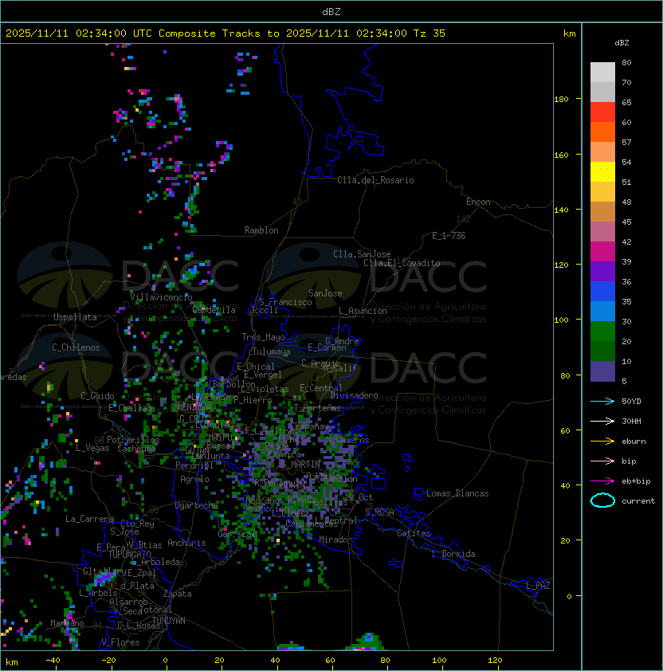Image resolution: width=663 pixels, height=671 pixels.
Task: Click the 'Catitas' map label
Action: tap(414, 533)
